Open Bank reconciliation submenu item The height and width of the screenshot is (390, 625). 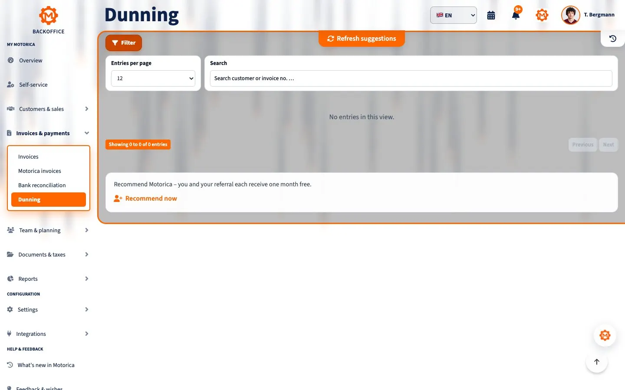pos(49,185)
